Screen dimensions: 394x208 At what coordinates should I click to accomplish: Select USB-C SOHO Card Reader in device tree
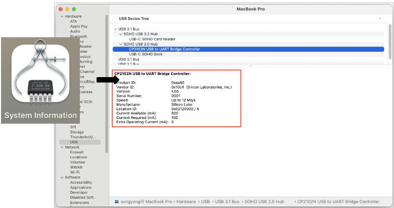(x=152, y=39)
